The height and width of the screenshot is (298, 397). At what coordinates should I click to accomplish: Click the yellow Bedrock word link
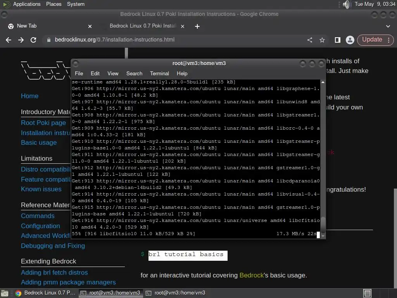(252, 275)
